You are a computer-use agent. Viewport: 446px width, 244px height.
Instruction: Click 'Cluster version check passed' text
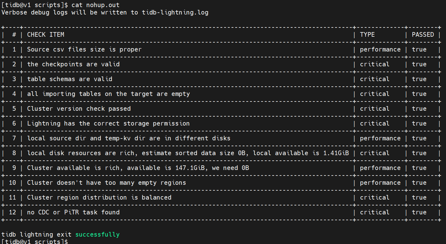click(79, 109)
